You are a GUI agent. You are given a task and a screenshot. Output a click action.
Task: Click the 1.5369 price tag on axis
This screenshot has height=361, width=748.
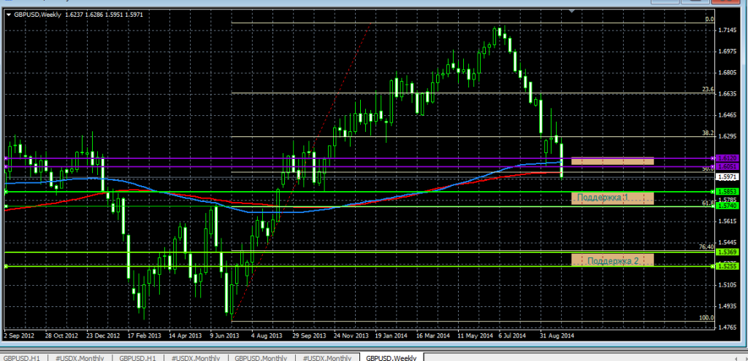click(x=727, y=252)
